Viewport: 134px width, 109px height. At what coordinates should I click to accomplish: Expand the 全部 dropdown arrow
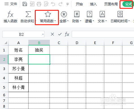(x=68, y=21)
